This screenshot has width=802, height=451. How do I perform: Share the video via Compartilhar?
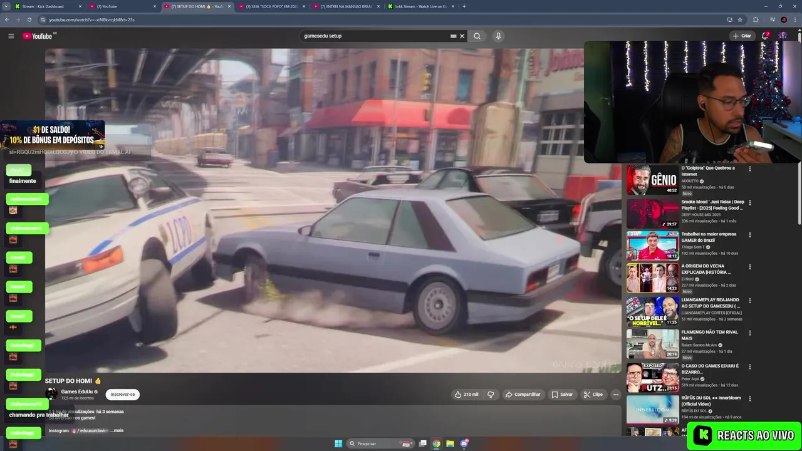523,395
